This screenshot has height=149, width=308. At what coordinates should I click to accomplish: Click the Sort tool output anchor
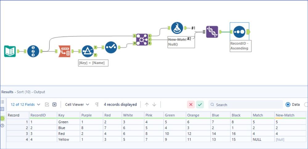[x=248, y=32]
